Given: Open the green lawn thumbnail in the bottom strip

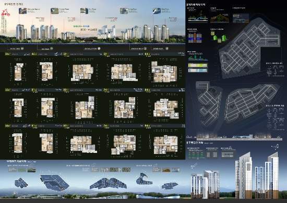Looking at the screenshot, I should coord(22,170).
